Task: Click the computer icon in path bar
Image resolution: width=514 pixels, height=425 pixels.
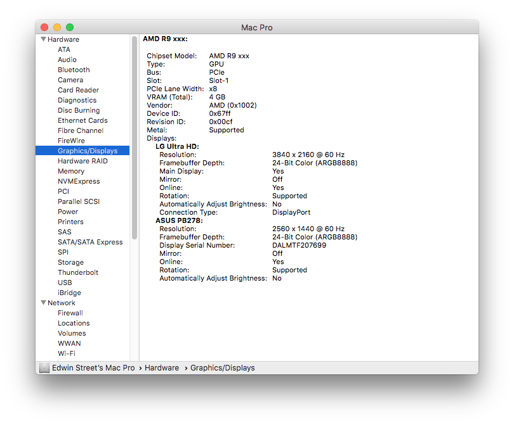Action: pyautogui.click(x=44, y=368)
